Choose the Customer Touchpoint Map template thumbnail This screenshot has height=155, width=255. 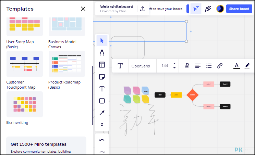[x=25, y=64]
